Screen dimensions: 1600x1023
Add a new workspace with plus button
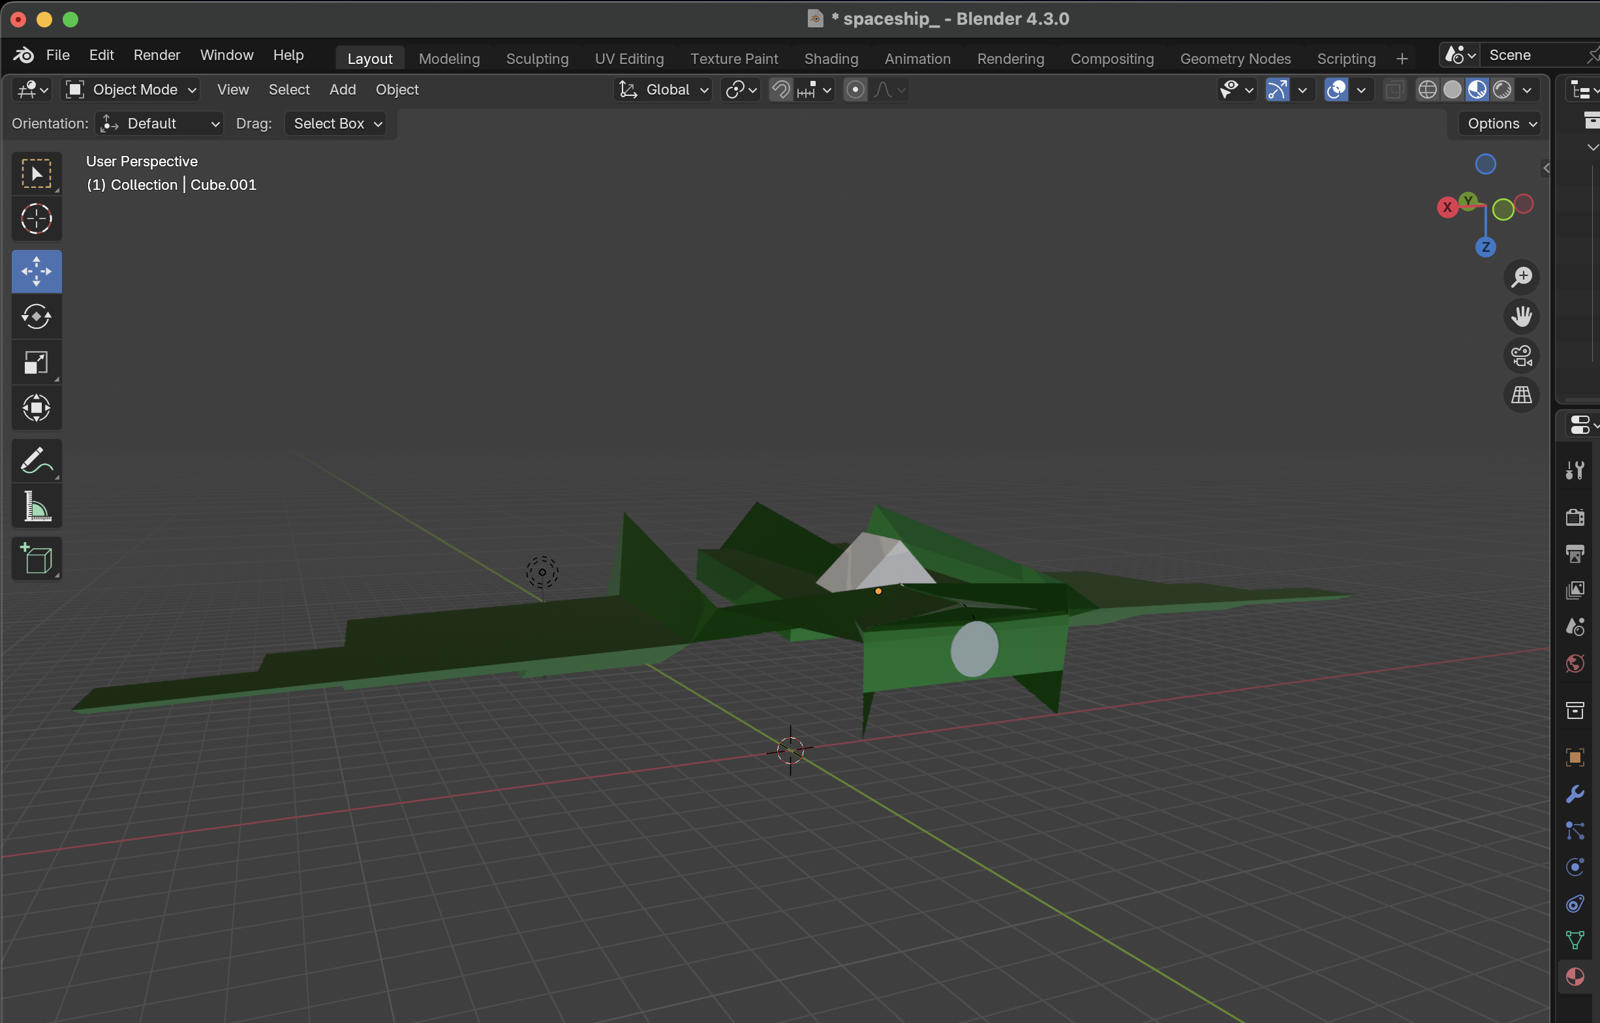tap(1402, 59)
